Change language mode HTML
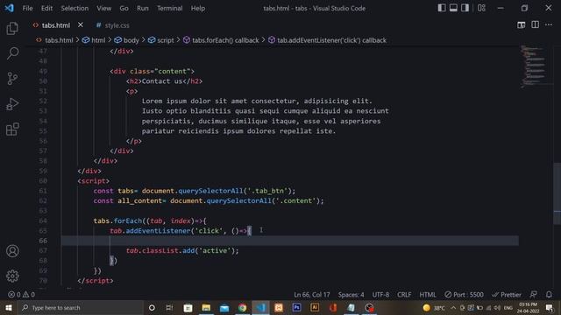This screenshot has width=561, height=315. tap(428, 295)
